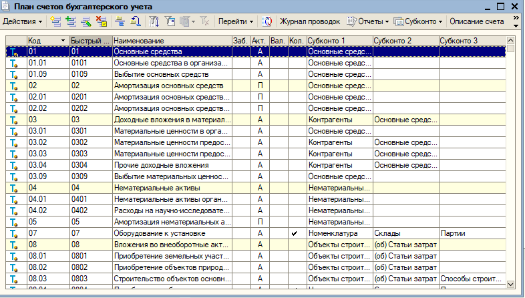This screenshot has height=298, width=525.
Task: Click the T icon of account 08.01
Action: tap(14, 257)
